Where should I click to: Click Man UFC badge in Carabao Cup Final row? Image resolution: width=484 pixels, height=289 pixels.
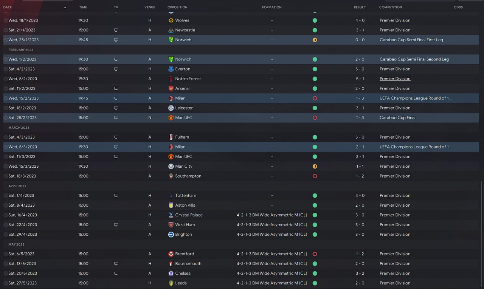[171, 118]
